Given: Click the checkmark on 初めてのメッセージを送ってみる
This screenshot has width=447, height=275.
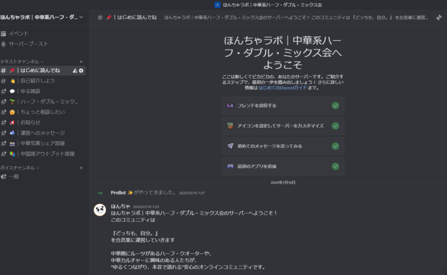Looking at the screenshot, I should click(336, 146).
